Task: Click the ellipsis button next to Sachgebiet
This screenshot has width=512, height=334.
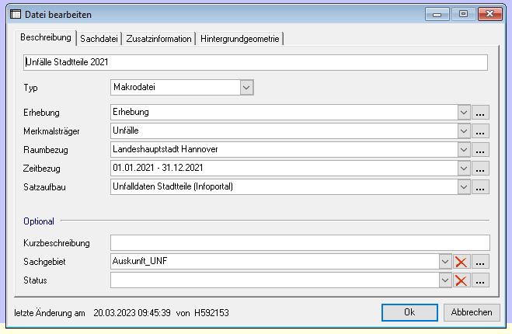Action: click(481, 262)
